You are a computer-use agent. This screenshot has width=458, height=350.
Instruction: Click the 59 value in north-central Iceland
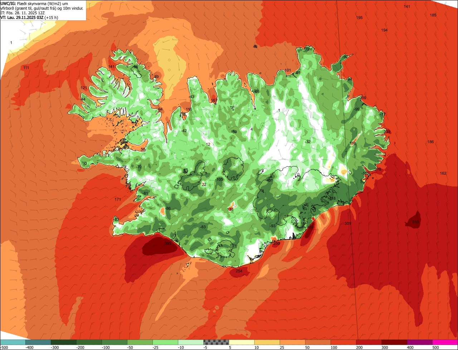tap(235, 132)
